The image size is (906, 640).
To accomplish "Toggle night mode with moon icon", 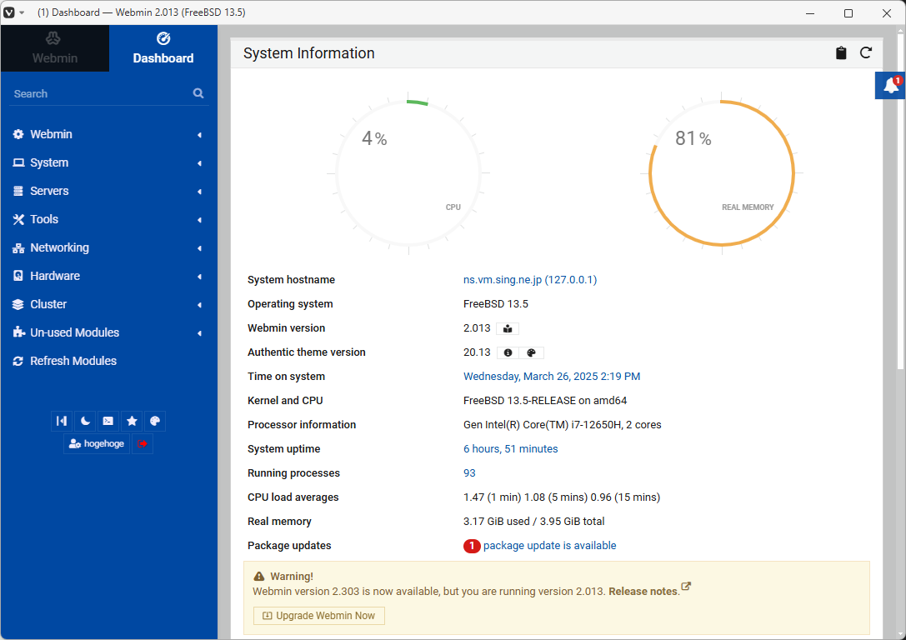I will click(x=85, y=421).
